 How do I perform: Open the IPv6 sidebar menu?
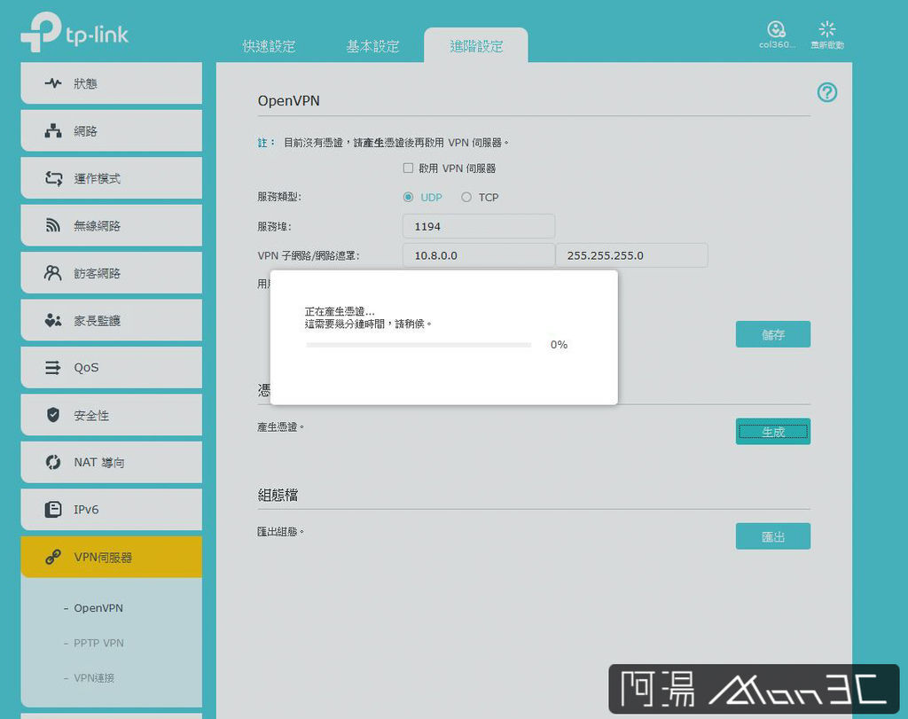point(111,510)
